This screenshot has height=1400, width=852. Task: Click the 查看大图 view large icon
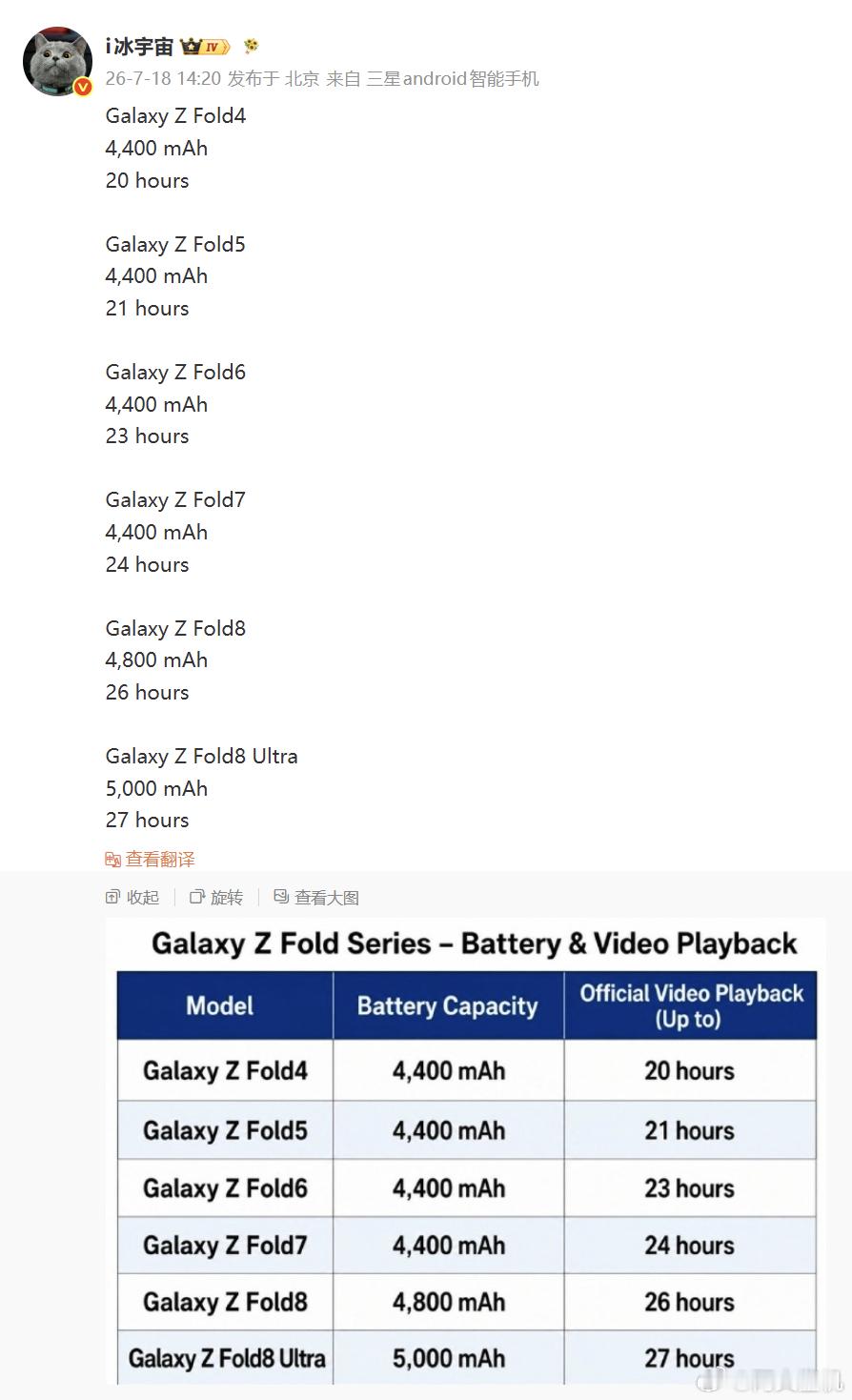281,897
